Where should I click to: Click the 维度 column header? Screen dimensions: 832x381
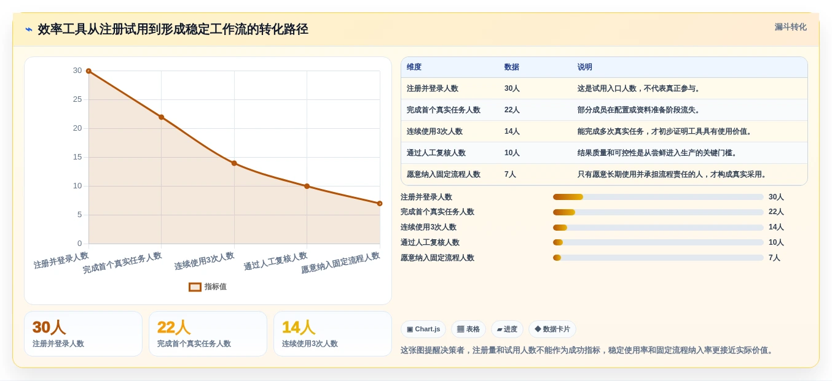414,67
